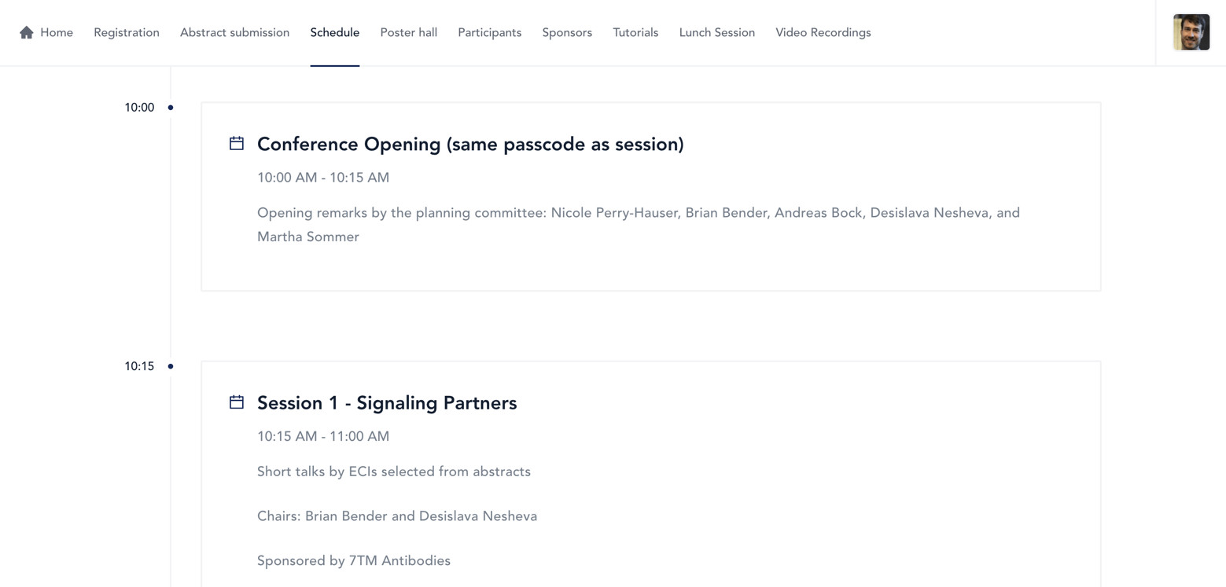Open the Registration tab
1226x587 pixels.
pyautogui.click(x=127, y=32)
